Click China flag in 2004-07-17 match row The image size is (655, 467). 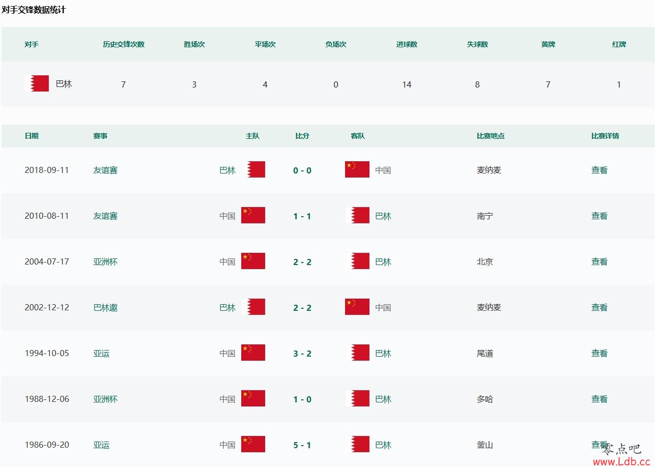pyautogui.click(x=253, y=261)
